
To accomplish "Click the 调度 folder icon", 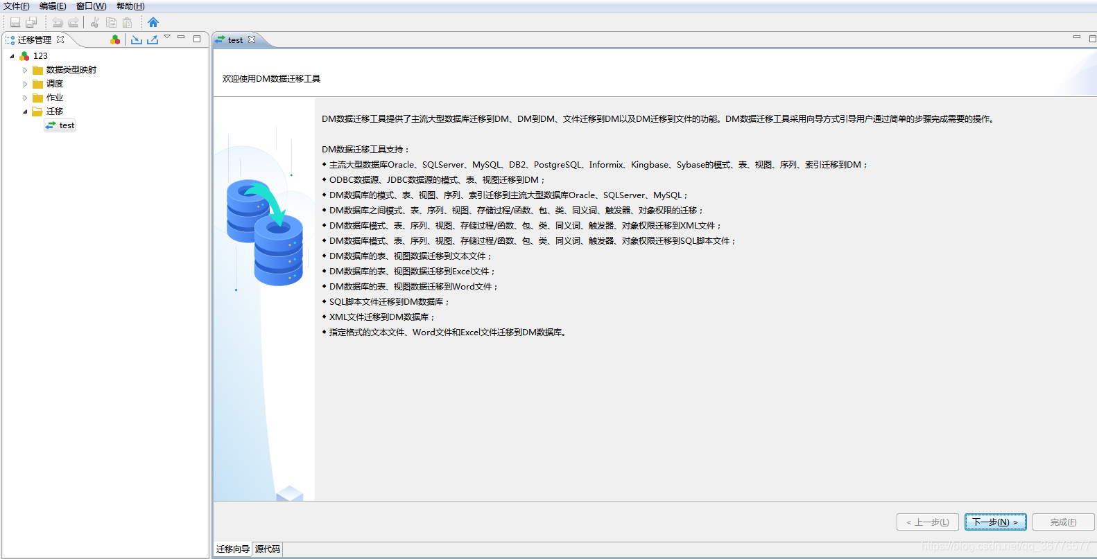I will tap(38, 84).
